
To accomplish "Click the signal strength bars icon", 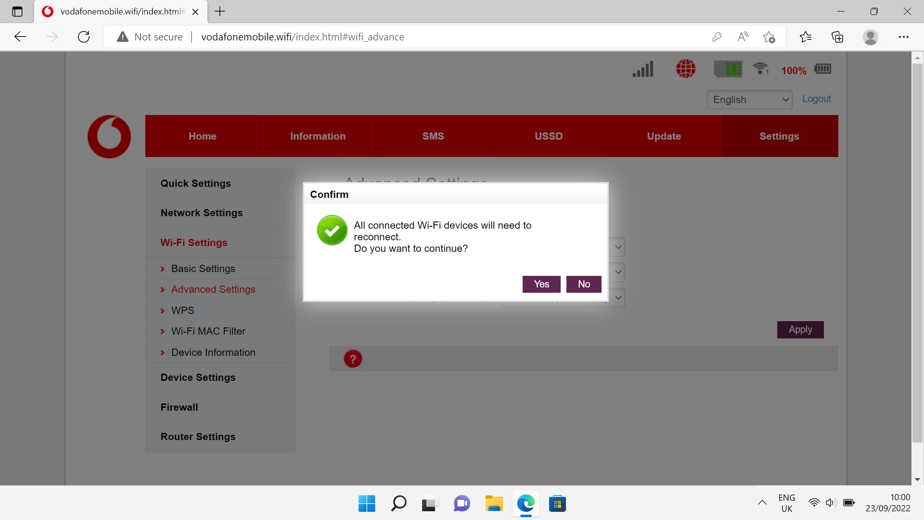I will coord(643,69).
